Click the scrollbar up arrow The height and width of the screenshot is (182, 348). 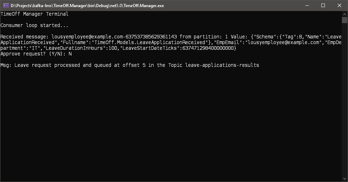tap(344, 14)
